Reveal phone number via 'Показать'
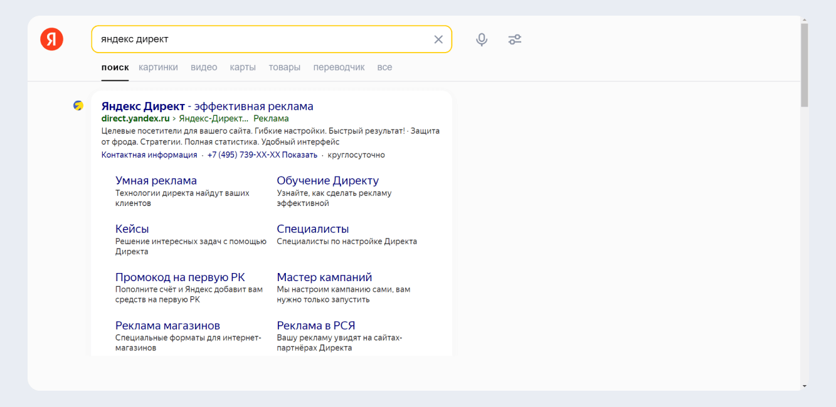The height and width of the screenshot is (407, 836). click(x=299, y=155)
